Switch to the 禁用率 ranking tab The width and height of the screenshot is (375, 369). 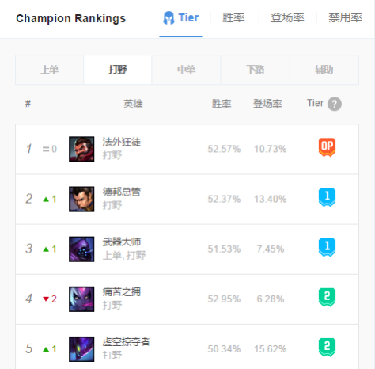345,17
